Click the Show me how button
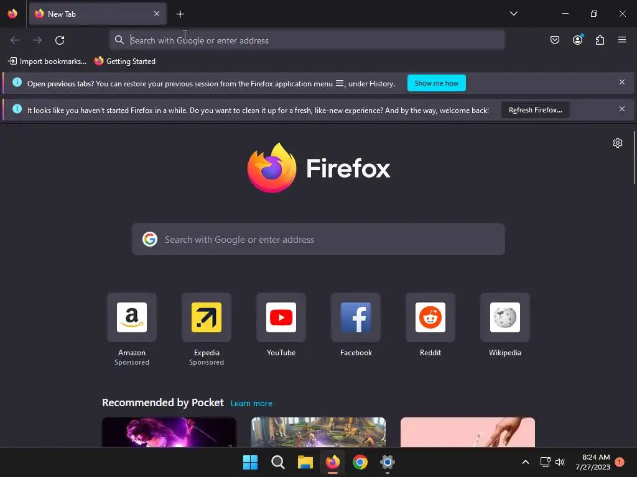The width and height of the screenshot is (637, 477). coord(436,83)
